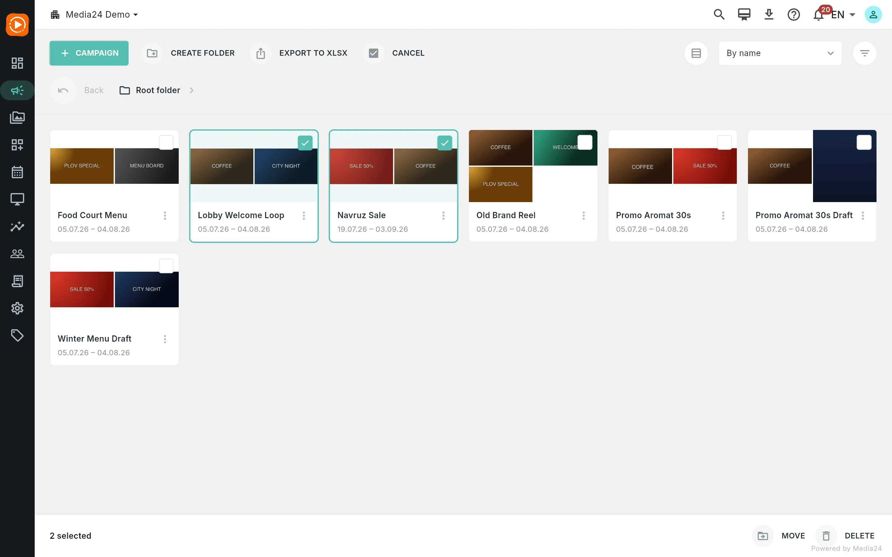Open the devices display icon in header

[744, 14]
